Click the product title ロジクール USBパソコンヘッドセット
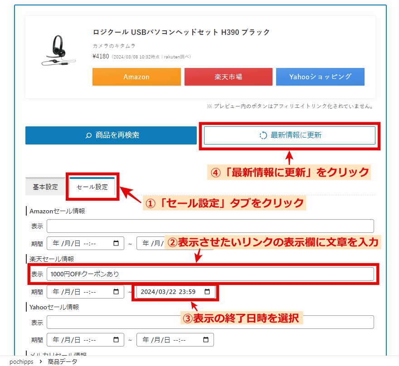 (181, 32)
